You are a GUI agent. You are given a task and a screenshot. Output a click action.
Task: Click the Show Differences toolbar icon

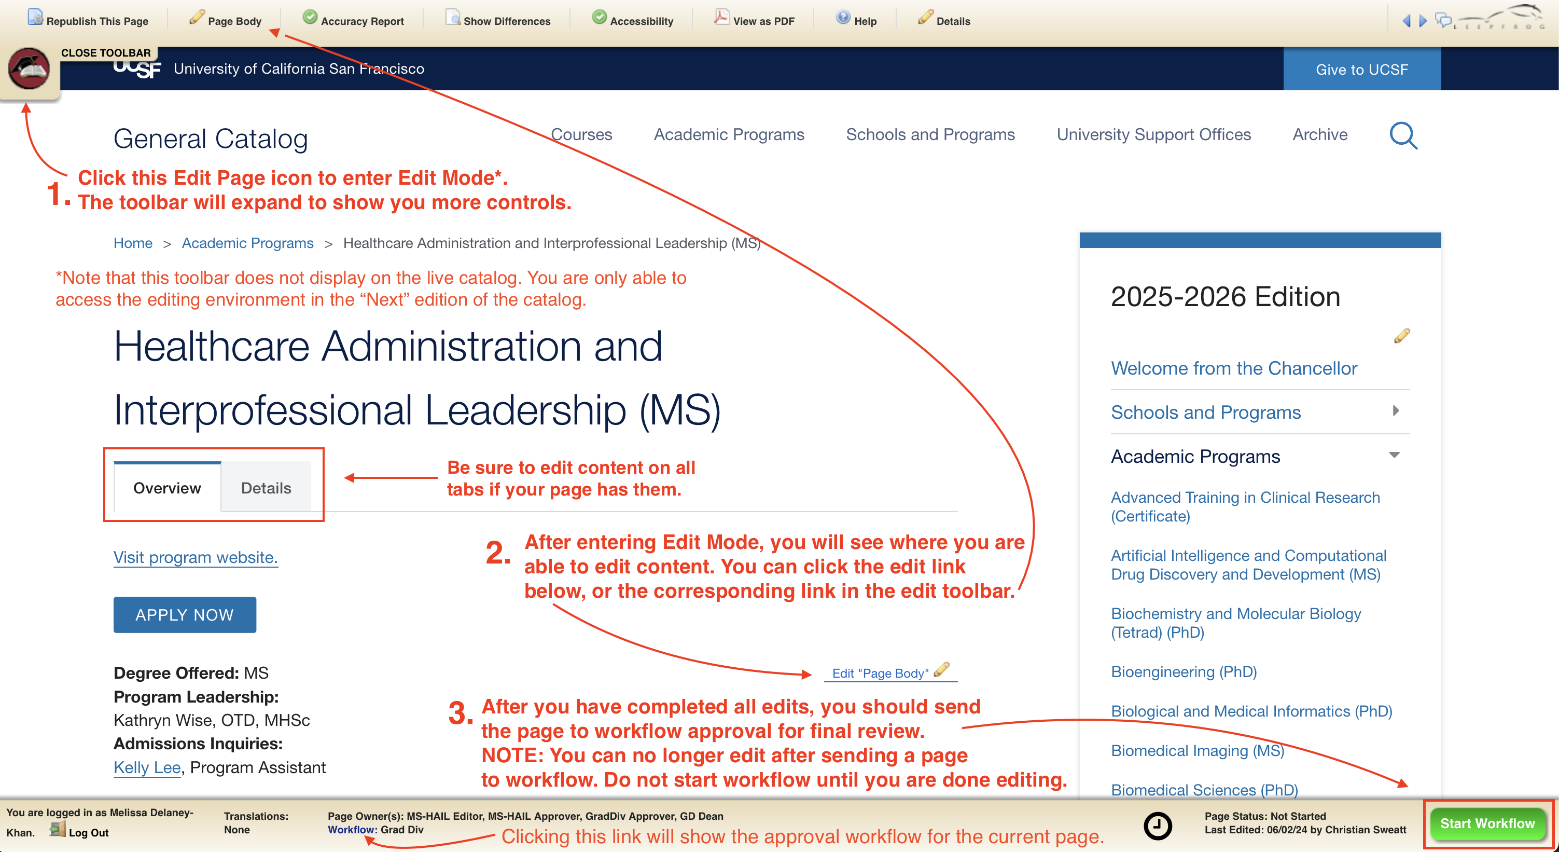pyautogui.click(x=453, y=18)
